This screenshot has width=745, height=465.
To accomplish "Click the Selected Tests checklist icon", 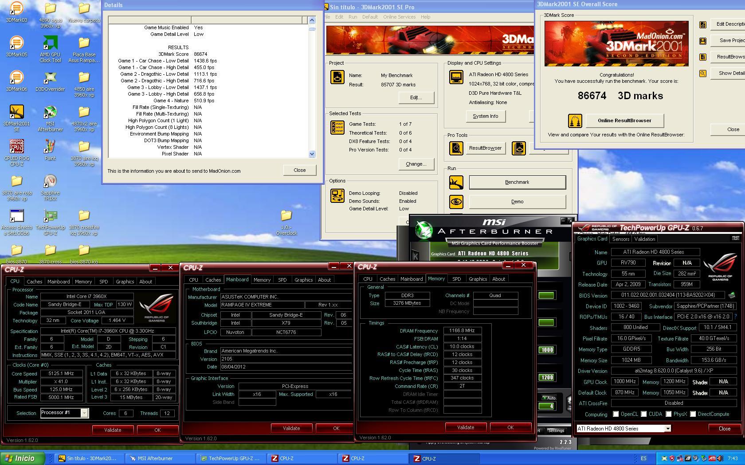I will [337, 128].
